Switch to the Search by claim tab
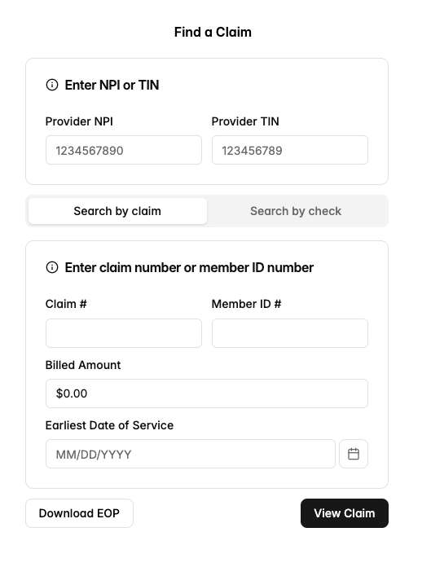The width and height of the screenshot is (431, 576). pyautogui.click(x=117, y=211)
